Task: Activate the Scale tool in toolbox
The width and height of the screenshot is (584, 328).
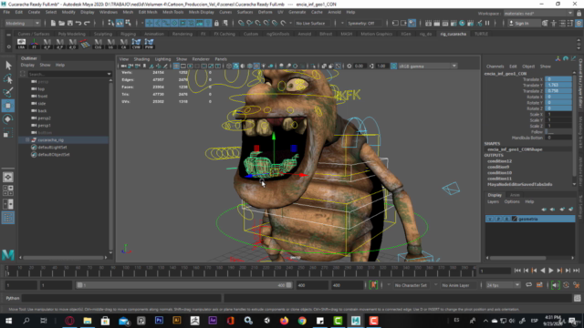Action: [8, 133]
